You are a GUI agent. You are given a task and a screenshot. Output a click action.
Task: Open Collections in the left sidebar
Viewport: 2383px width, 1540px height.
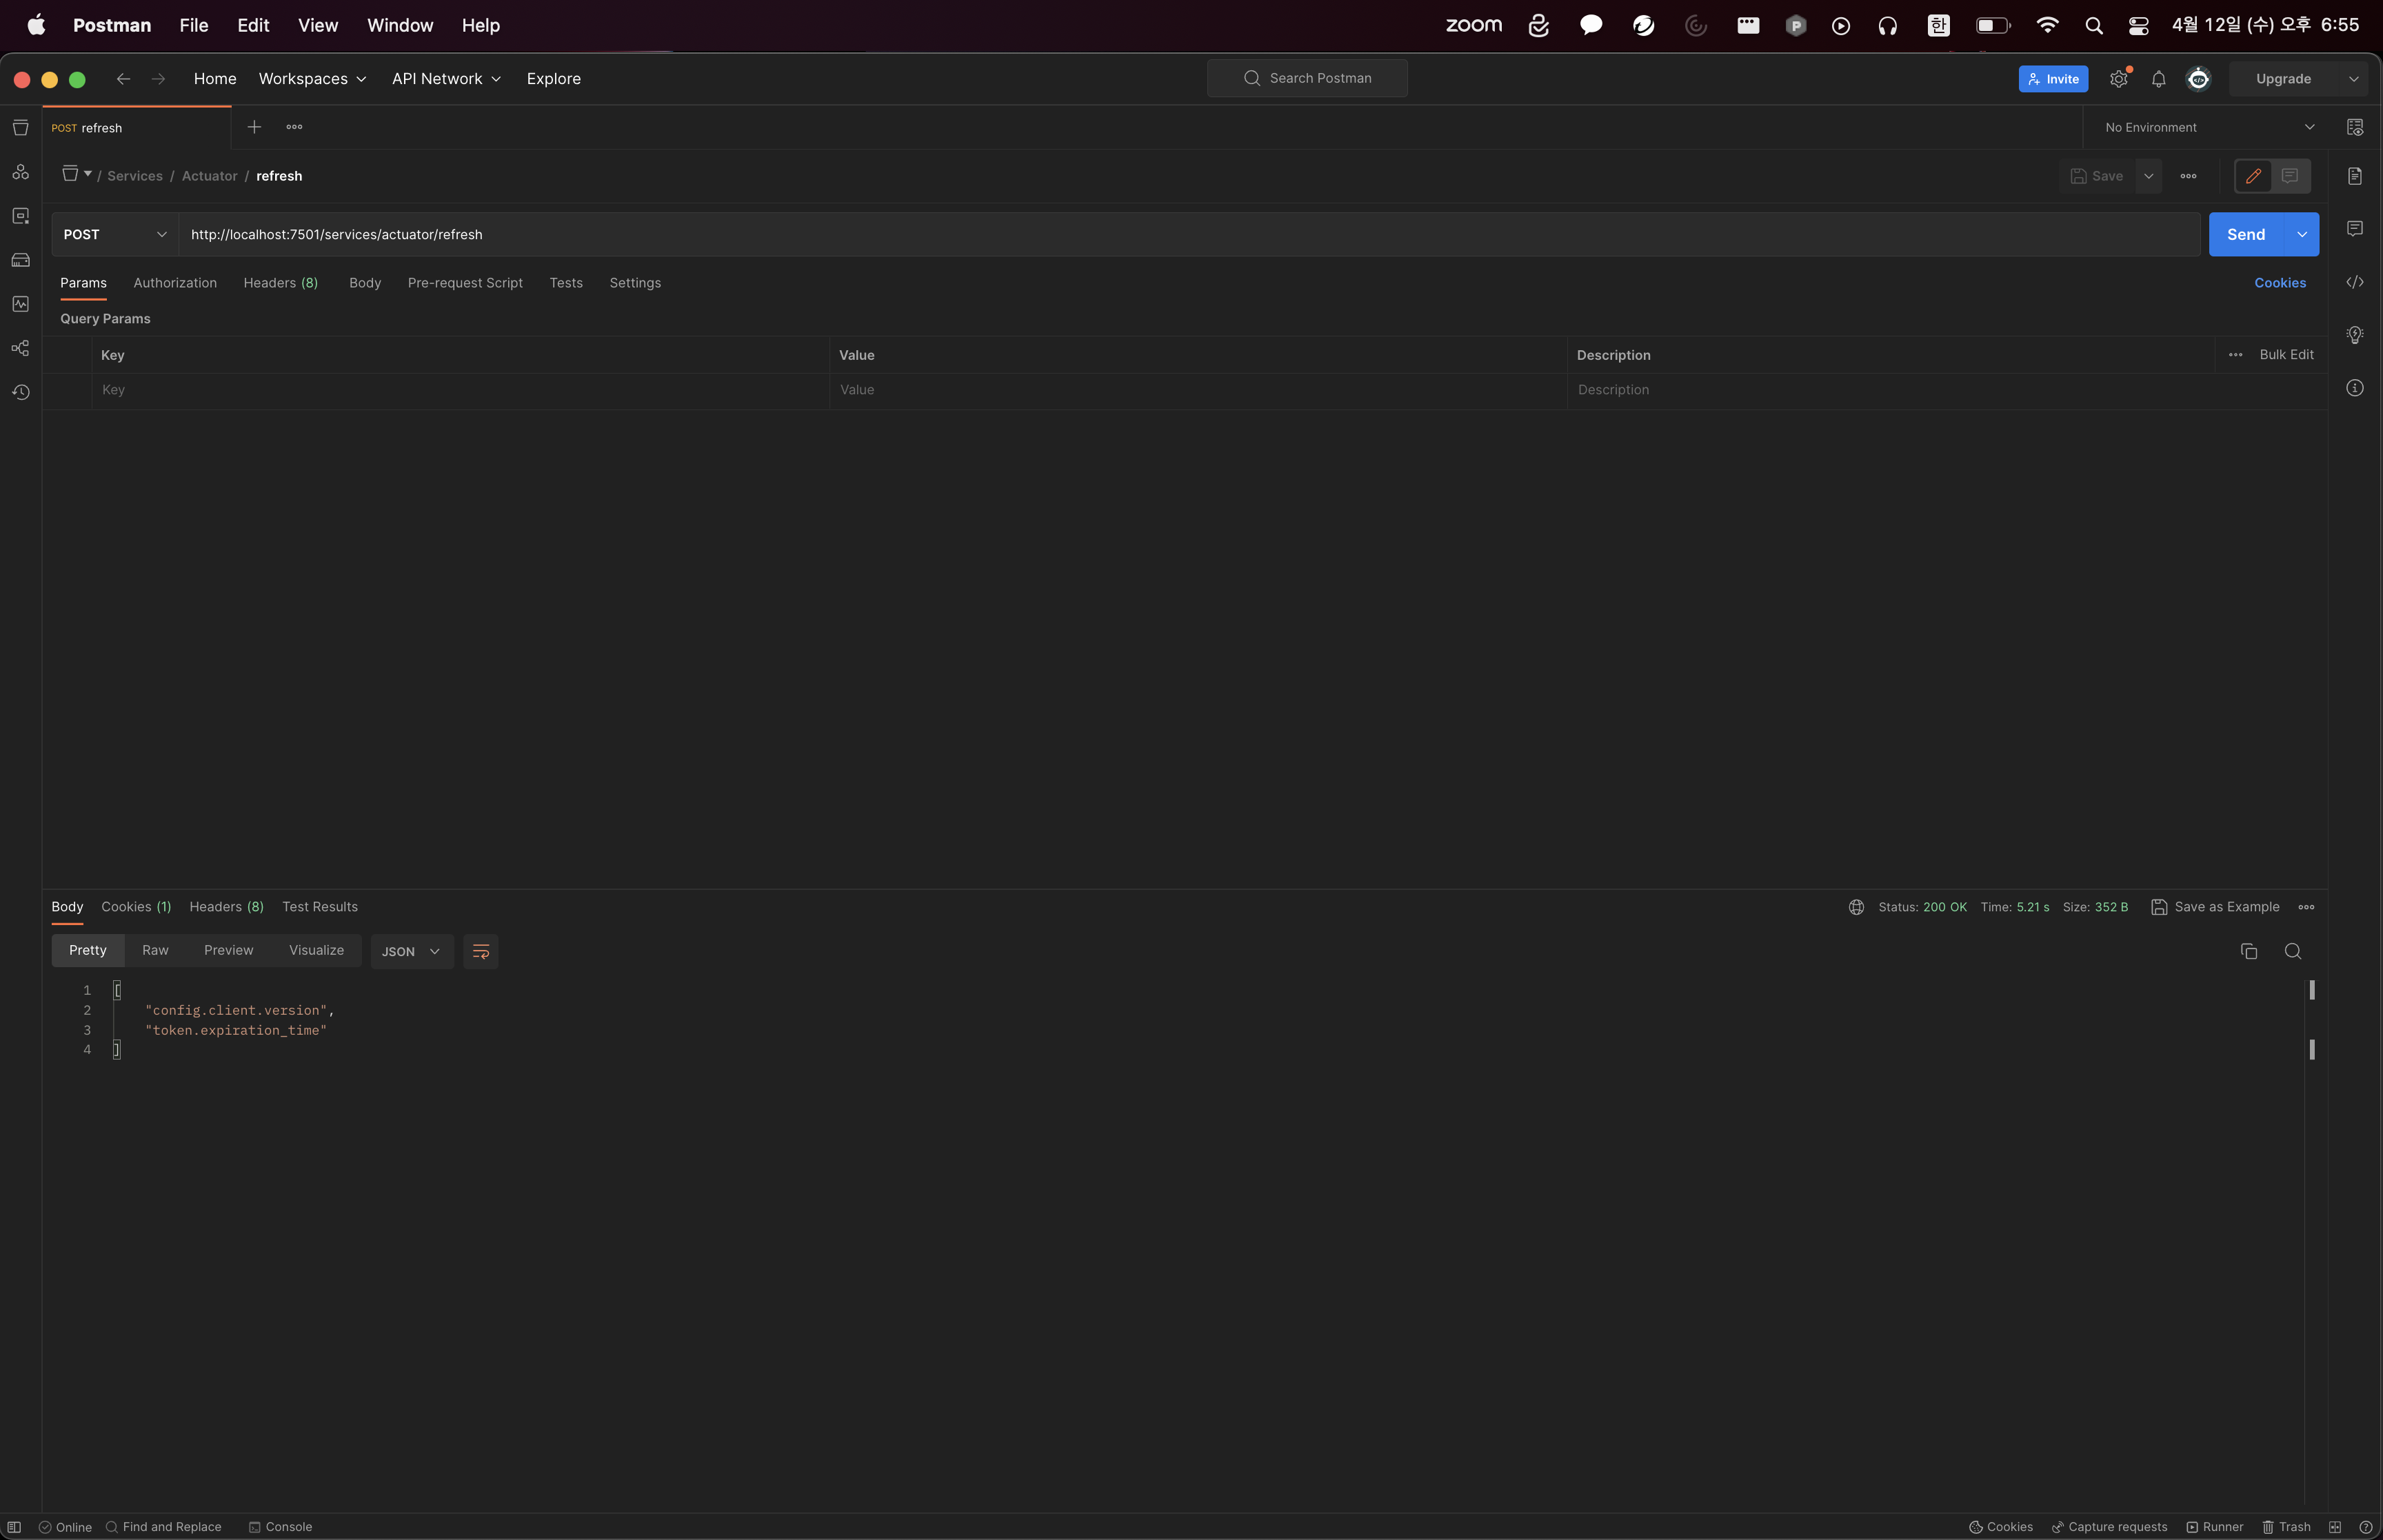(x=20, y=128)
